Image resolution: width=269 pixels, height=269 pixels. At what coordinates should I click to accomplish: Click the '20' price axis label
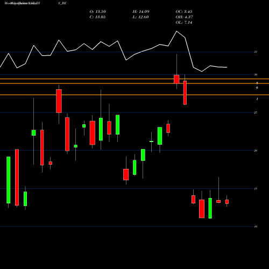pyautogui.click(x=256, y=151)
